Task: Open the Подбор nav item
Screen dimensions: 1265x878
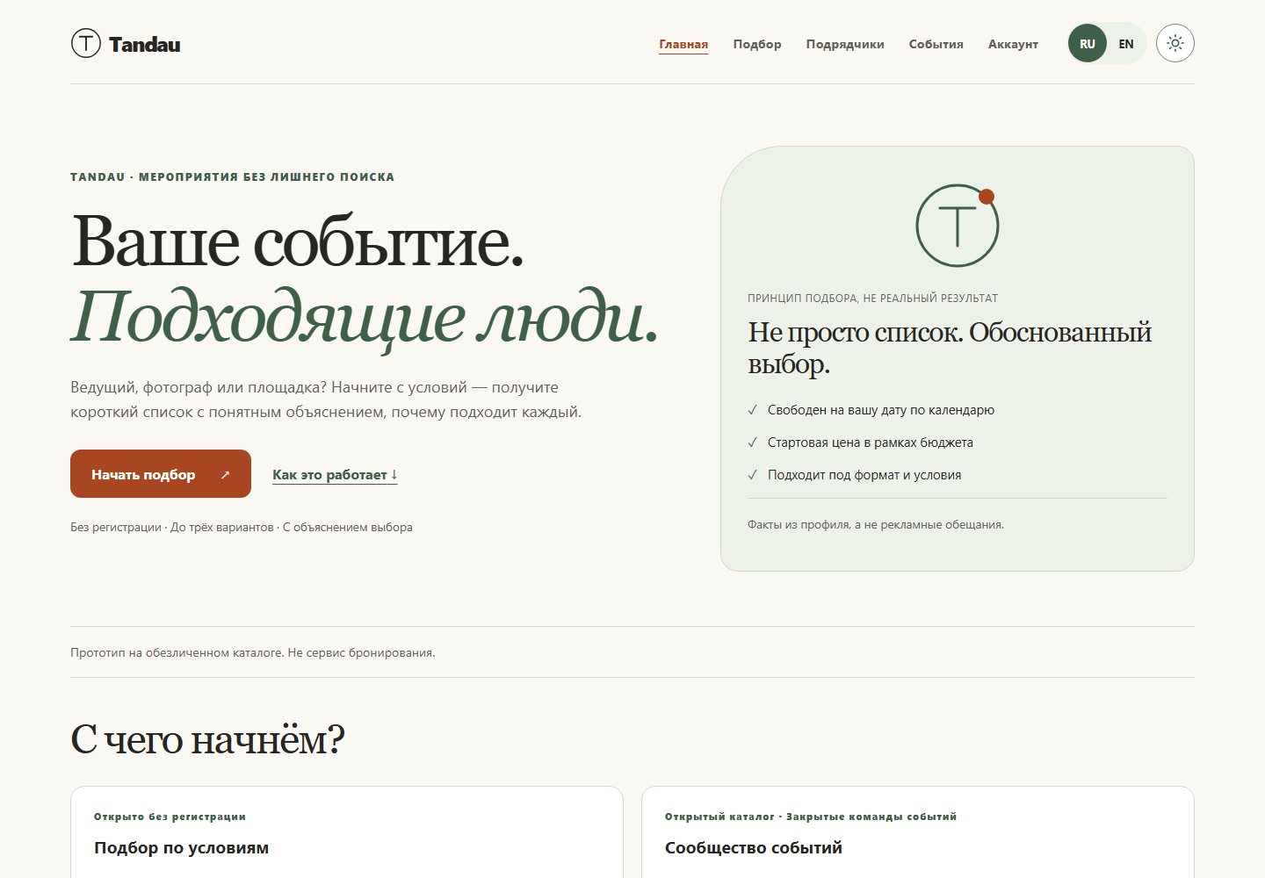Action: (x=757, y=44)
